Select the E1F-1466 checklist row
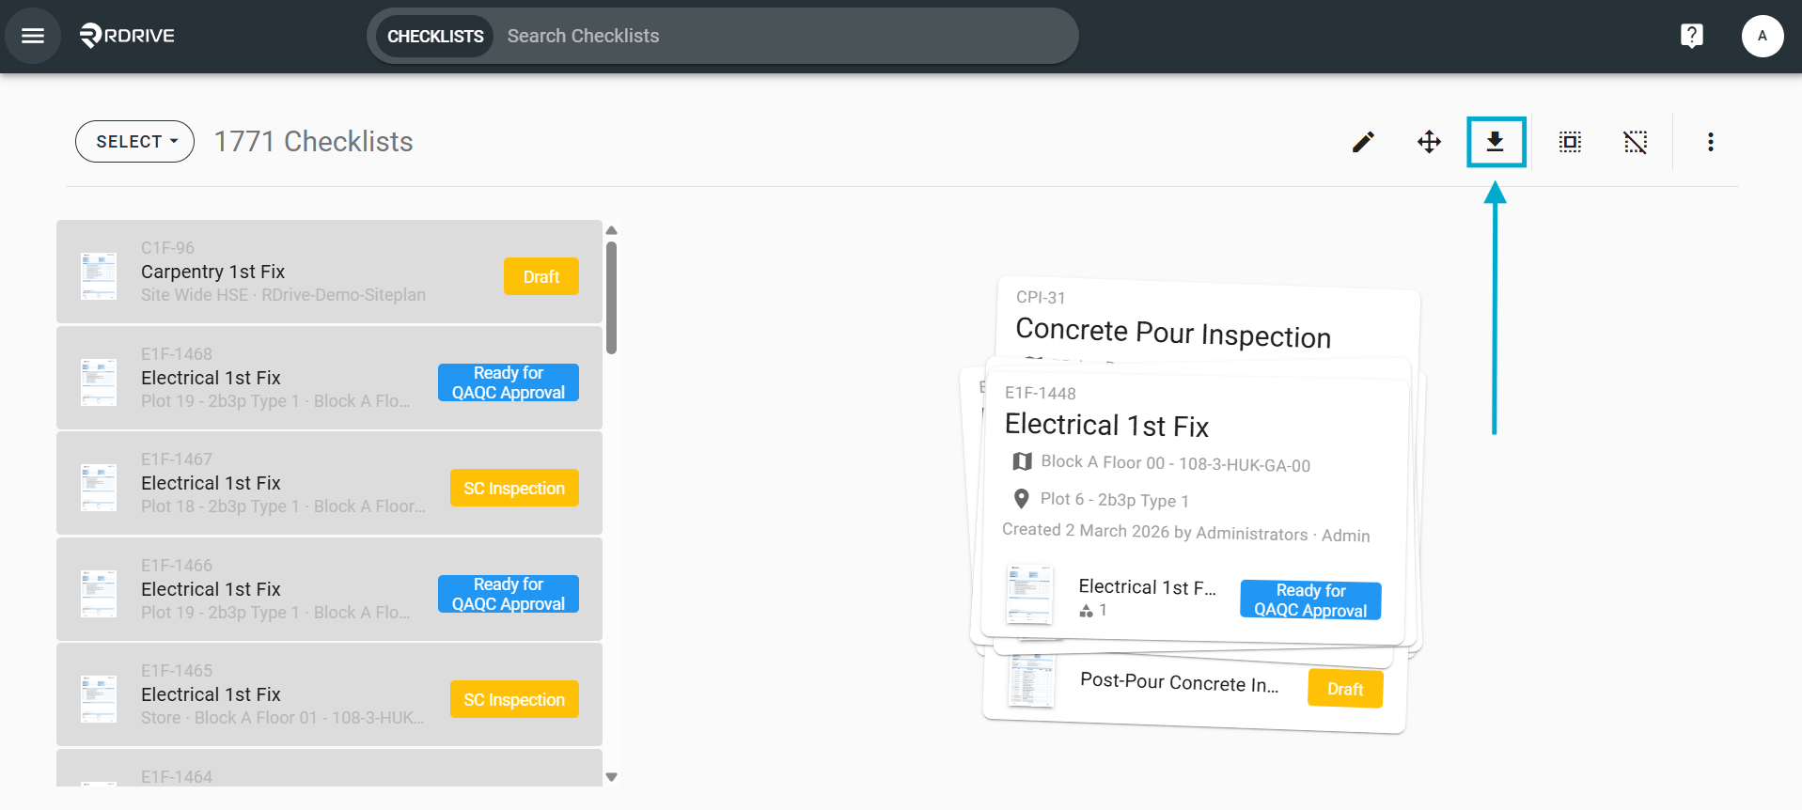Screen dimensions: 1802x810 pyautogui.click(x=329, y=589)
